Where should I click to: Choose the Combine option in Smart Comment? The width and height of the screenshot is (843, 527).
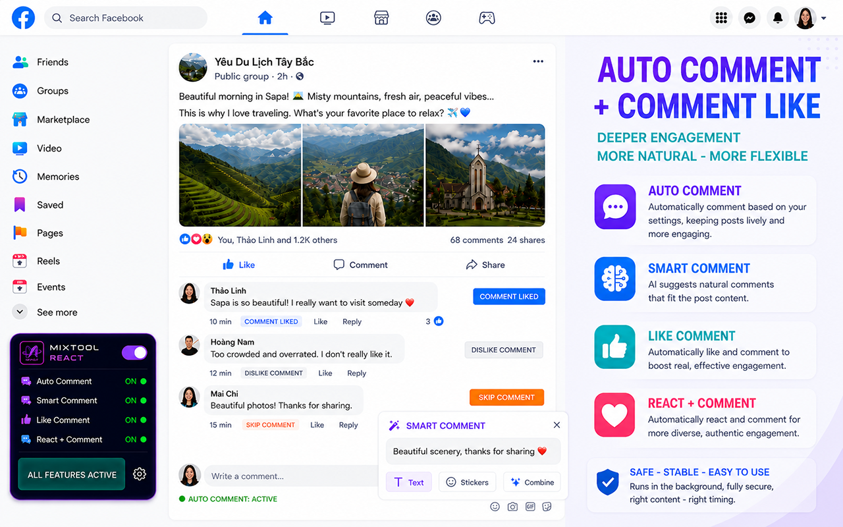tap(532, 482)
